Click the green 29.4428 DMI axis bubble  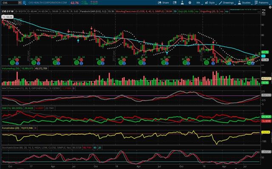click(x=266, y=117)
